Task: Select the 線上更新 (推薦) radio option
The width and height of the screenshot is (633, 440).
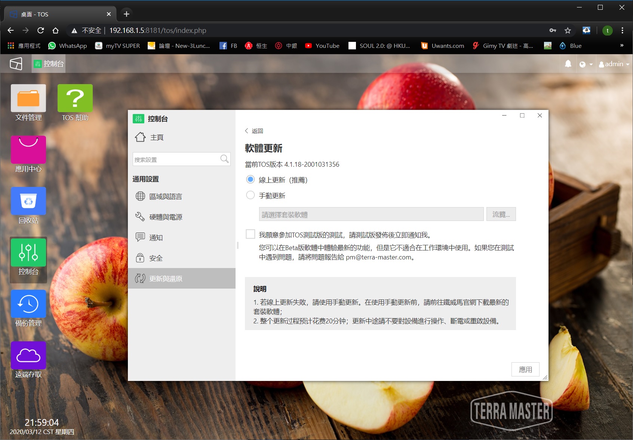Action: (x=251, y=179)
